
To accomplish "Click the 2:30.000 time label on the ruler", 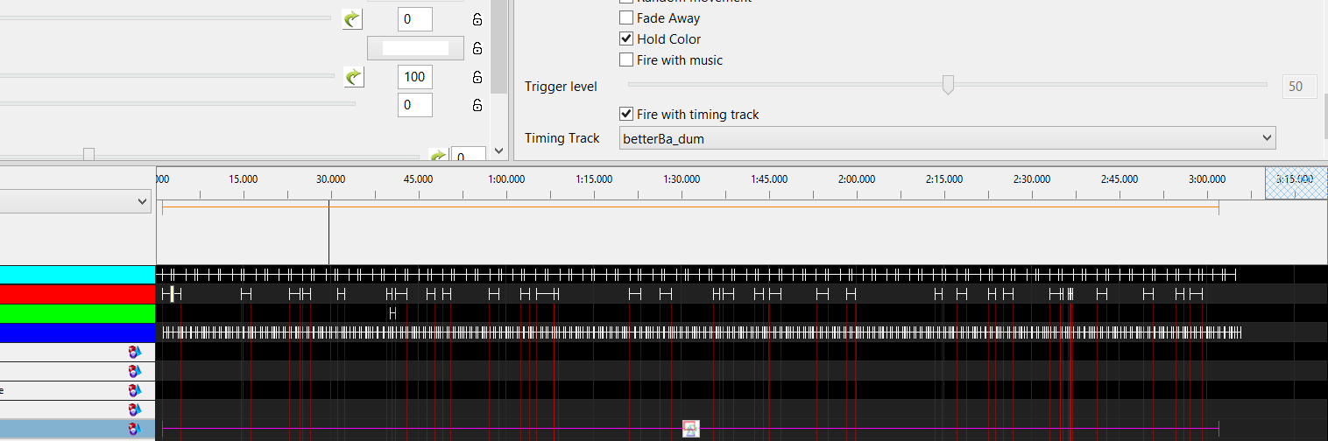I will pyautogui.click(x=1032, y=178).
